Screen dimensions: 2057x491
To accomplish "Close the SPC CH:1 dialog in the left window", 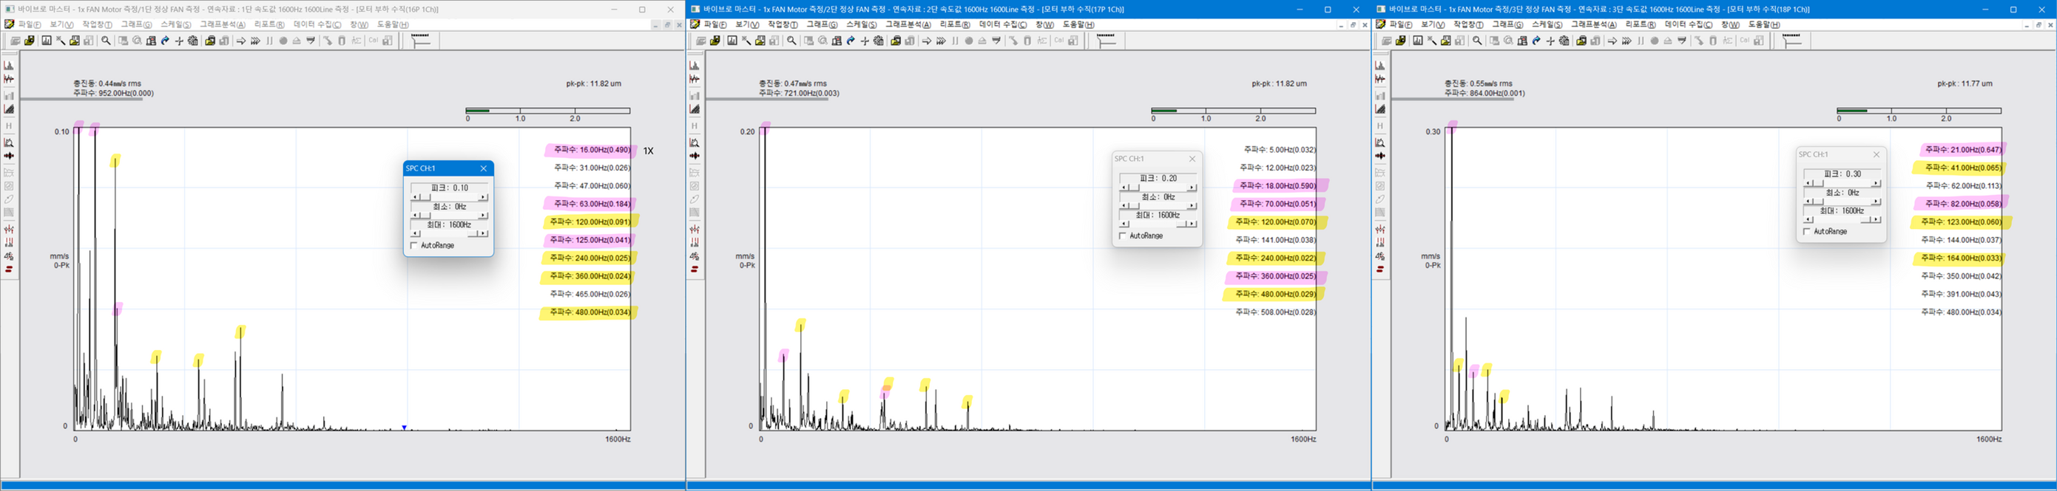I will tap(483, 168).
